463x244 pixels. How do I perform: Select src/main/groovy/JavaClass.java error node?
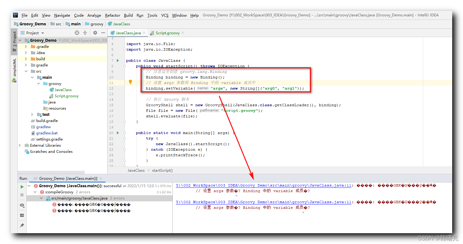click(79, 198)
